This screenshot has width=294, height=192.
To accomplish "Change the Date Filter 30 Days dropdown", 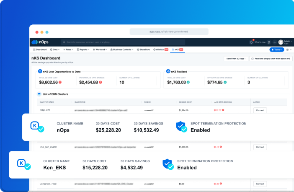I will pos(236,59).
